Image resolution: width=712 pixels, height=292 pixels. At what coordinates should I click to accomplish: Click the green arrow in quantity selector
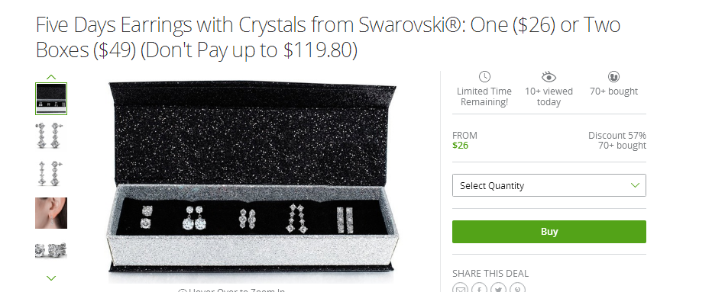[636, 185]
